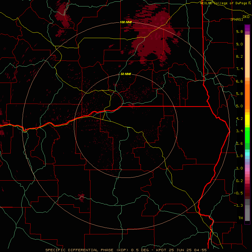
Task: Pick the bright green swatch on the color bar
Action: coord(247,135)
